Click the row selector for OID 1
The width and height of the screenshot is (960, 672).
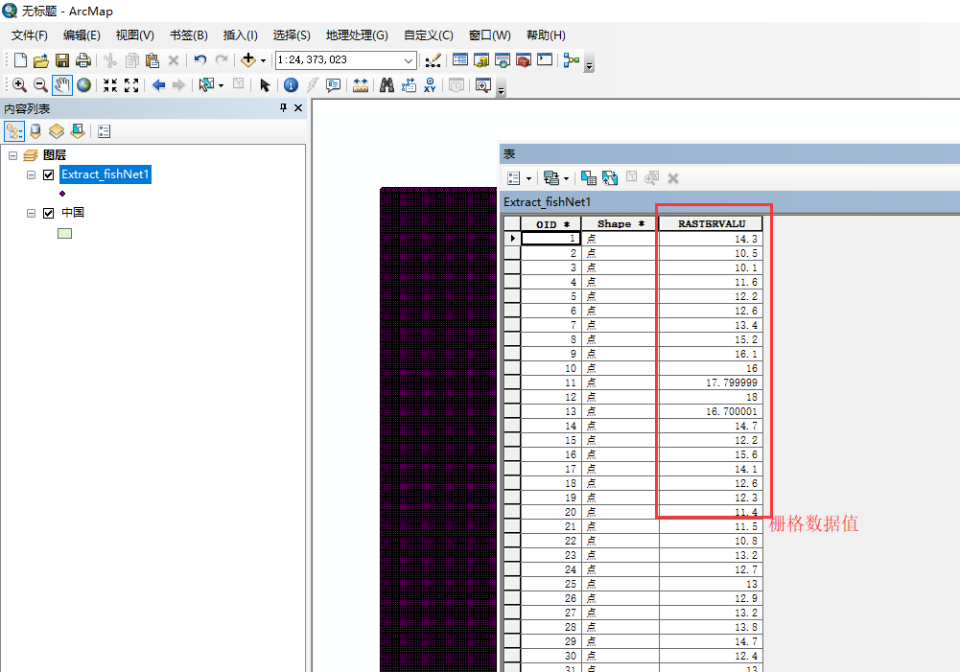point(512,239)
